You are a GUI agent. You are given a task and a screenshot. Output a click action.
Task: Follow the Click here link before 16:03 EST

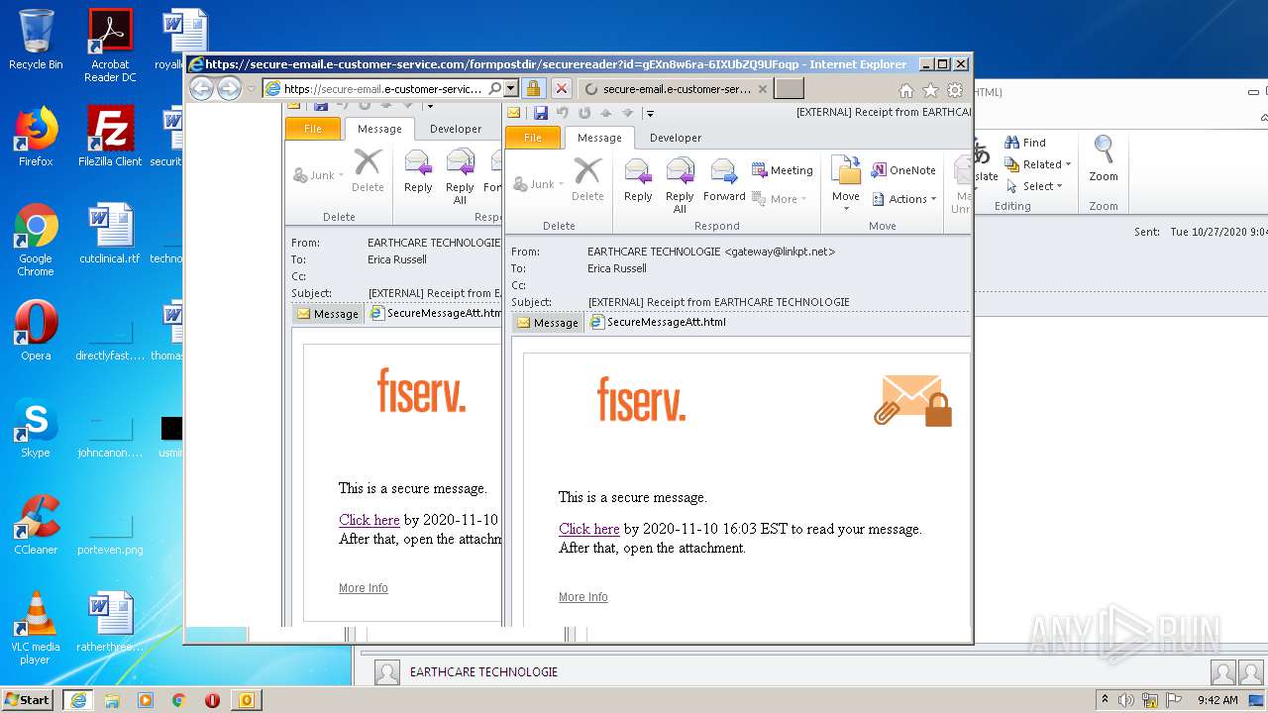pyautogui.click(x=588, y=529)
